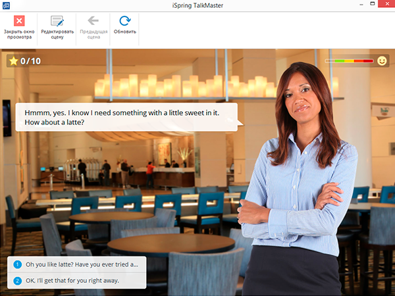This screenshot has height=296, width=395.
Task: Click the "Редактировать сцену" text label
Action: [x=57, y=34]
